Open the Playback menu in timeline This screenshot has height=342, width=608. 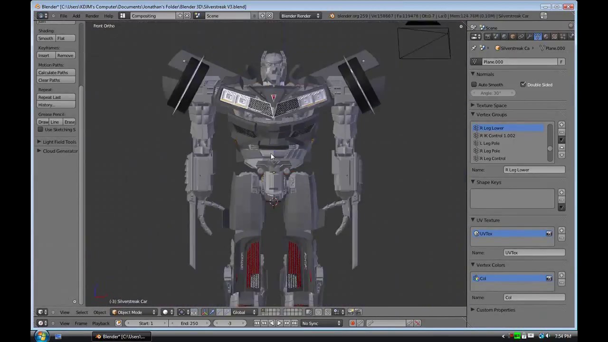[x=101, y=323]
